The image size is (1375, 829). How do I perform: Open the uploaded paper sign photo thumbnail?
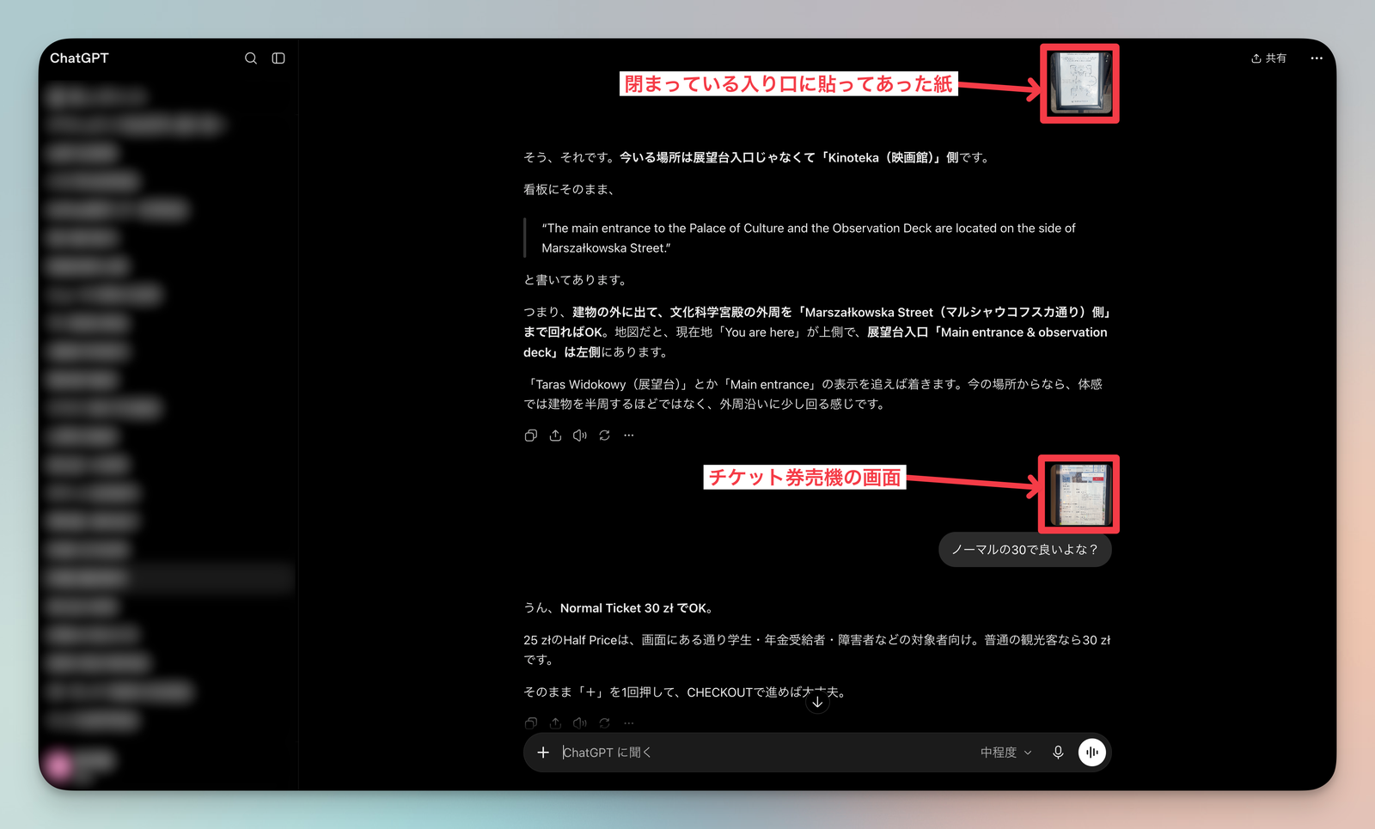[x=1079, y=83]
